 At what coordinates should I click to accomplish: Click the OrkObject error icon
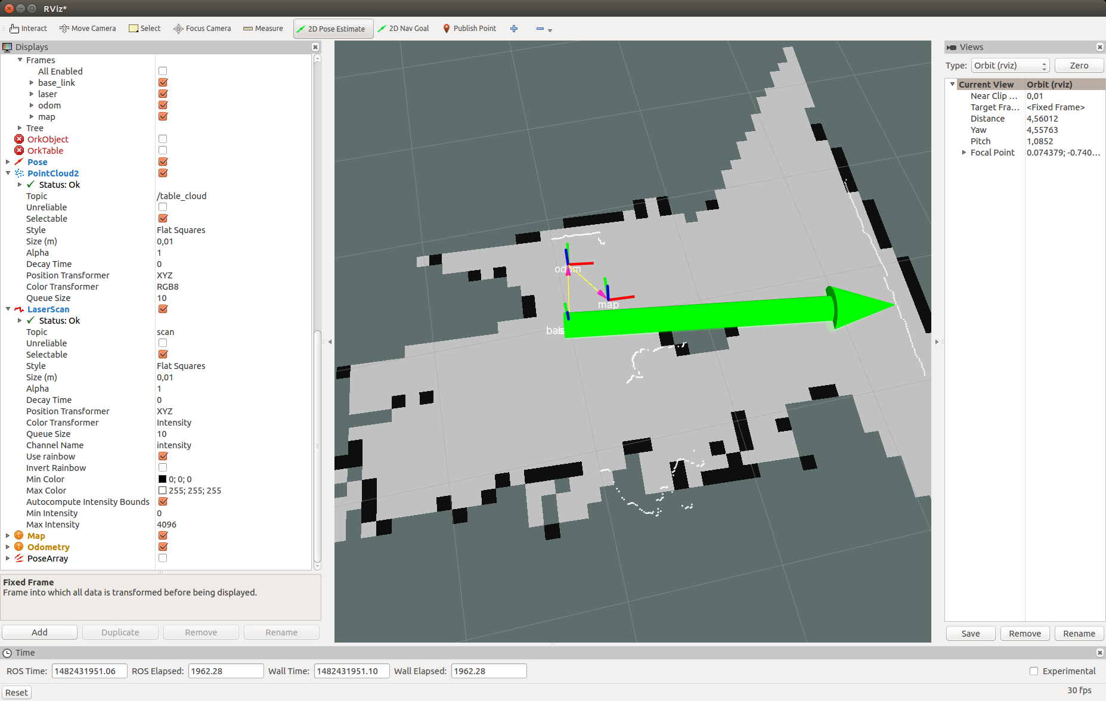(x=19, y=139)
